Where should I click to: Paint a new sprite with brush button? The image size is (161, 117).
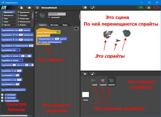93,74
